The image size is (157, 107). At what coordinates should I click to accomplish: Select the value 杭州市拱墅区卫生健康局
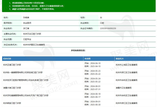click(x=34, y=45)
